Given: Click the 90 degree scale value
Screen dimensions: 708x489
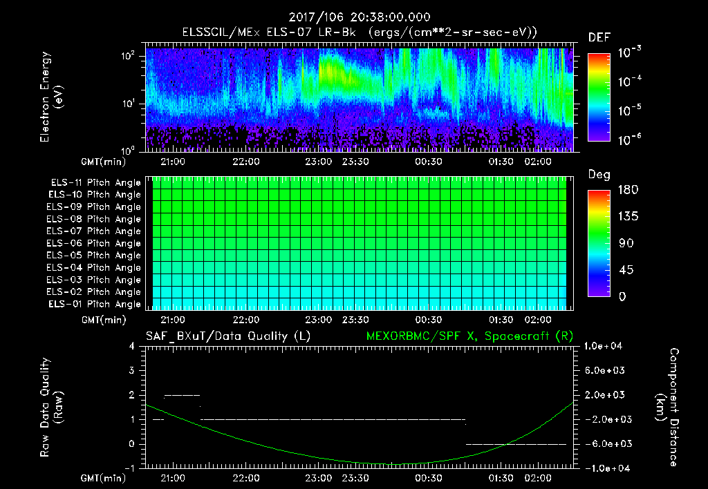Looking at the screenshot, I should (626, 243).
